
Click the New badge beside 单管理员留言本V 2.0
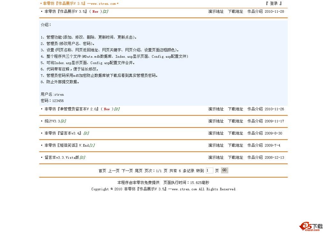tap(107, 109)
